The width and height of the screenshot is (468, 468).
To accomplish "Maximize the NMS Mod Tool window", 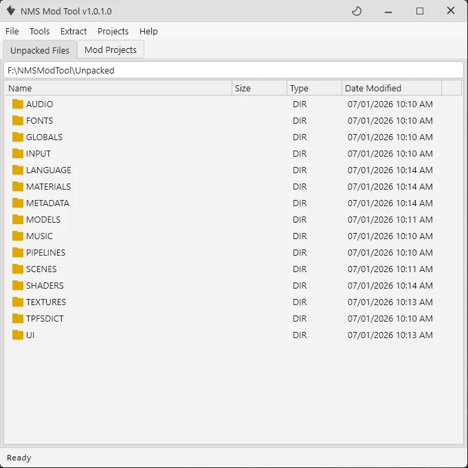I will [x=420, y=11].
